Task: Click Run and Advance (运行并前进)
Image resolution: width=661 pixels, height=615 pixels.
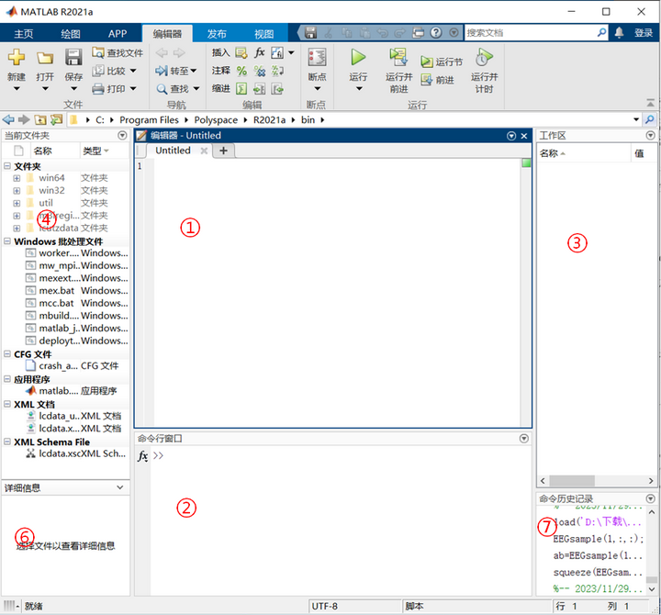Action: (x=398, y=70)
